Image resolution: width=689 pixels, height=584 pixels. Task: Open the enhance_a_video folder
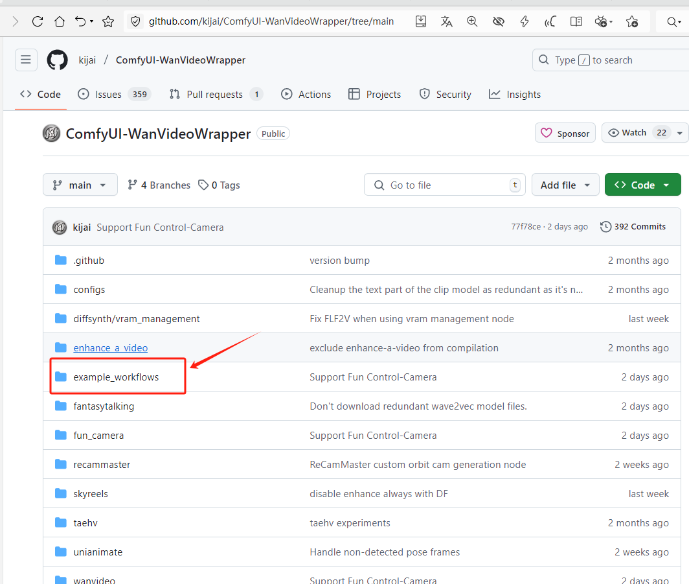[110, 348]
